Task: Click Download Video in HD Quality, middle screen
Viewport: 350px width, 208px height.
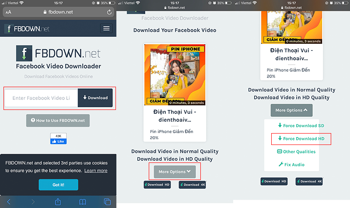Action: pos(175,159)
